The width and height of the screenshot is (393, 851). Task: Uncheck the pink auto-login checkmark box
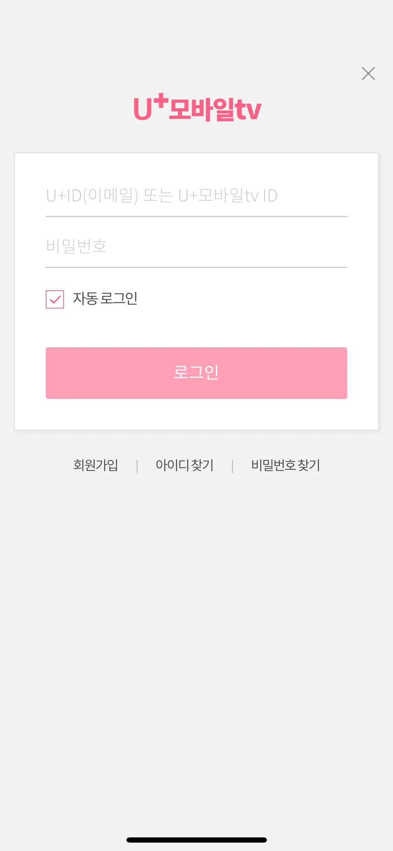point(55,299)
